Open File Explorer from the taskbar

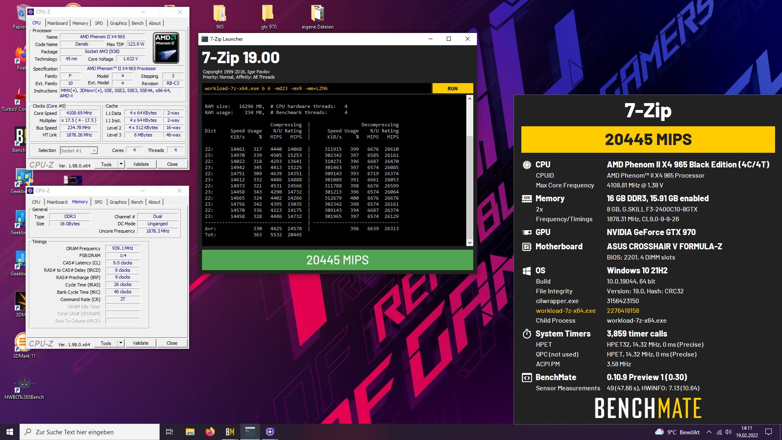click(x=190, y=432)
